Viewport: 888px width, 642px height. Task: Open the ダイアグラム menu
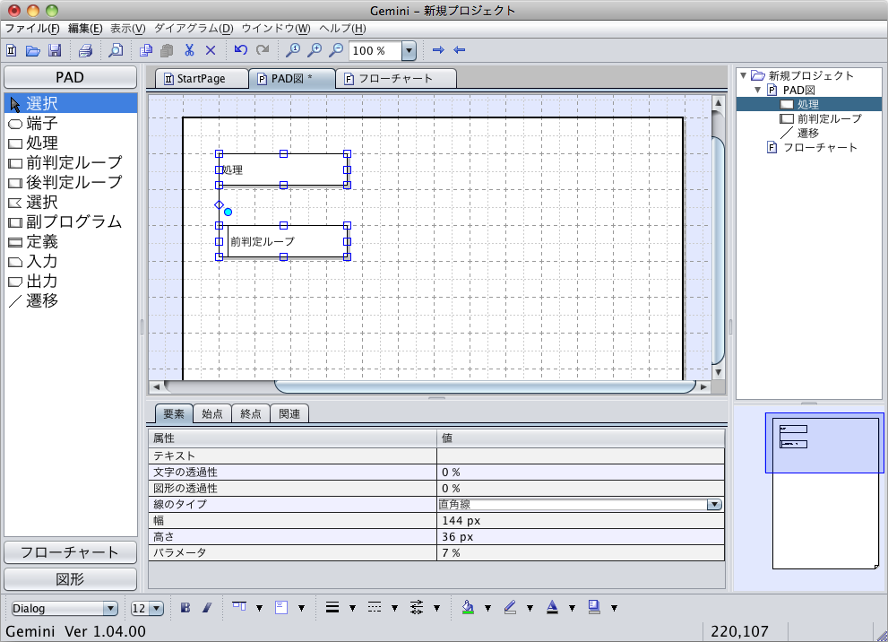coord(194,29)
